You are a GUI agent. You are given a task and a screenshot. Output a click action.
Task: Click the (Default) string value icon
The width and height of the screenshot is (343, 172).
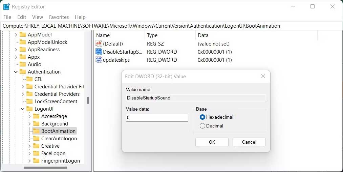[99, 44]
